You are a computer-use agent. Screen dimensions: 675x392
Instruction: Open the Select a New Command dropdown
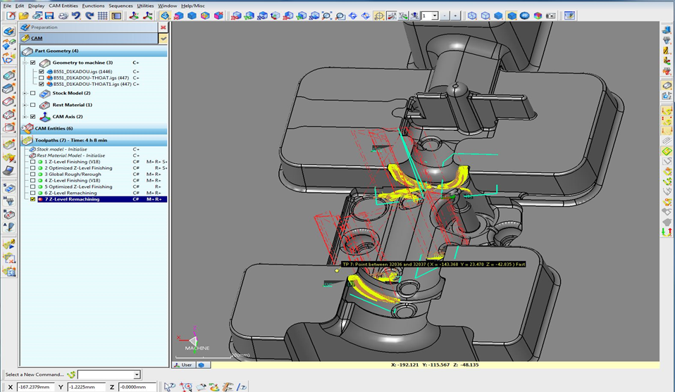(x=137, y=375)
